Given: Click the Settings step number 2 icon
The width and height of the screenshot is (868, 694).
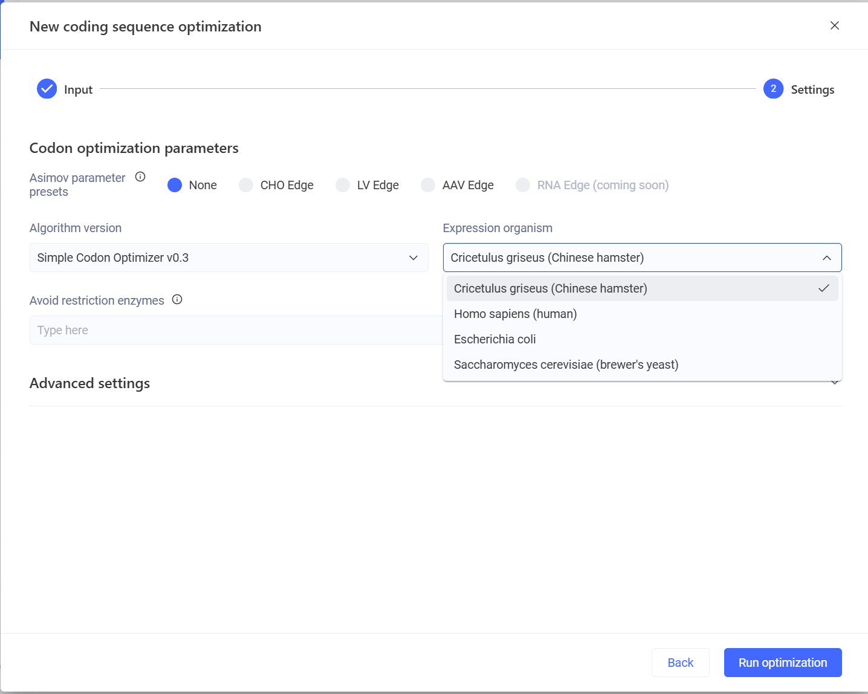Looking at the screenshot, I should coord(773,89).
